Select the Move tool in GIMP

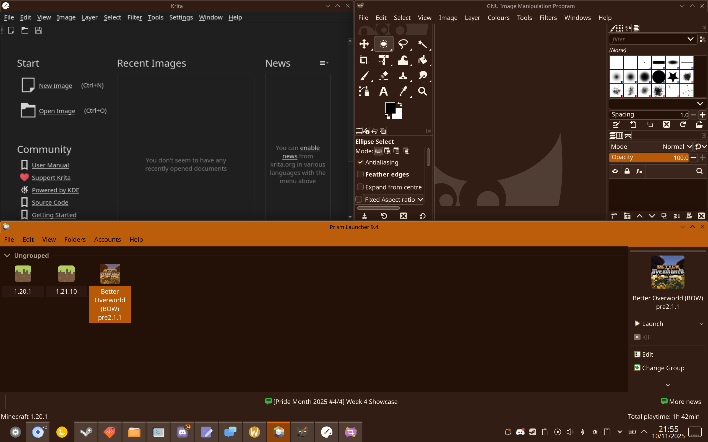(364, 44)
